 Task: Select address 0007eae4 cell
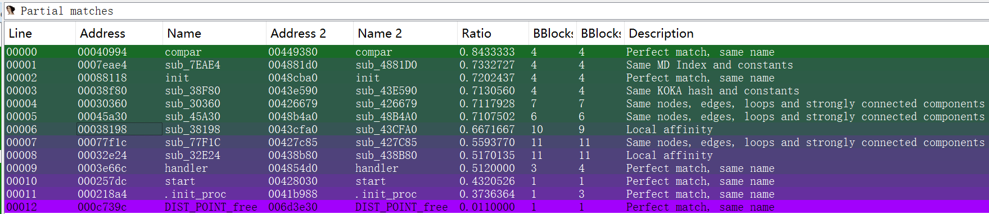tap(102, 65)
